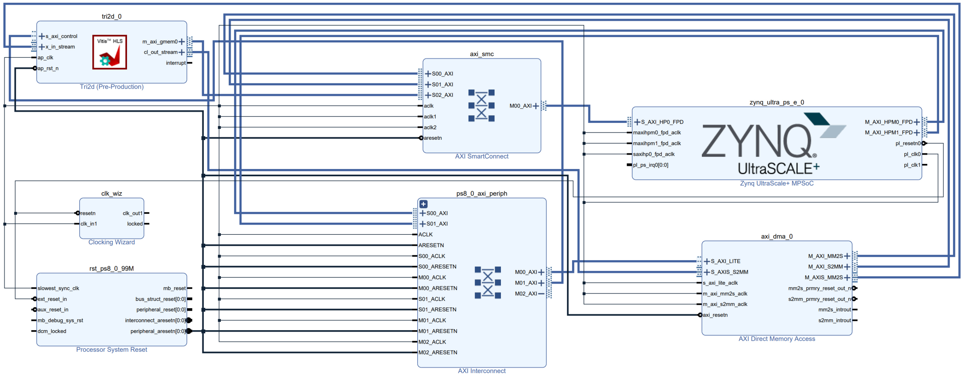Click the Vitis HLS logo on tri2d_0

[x=110, y=52]
